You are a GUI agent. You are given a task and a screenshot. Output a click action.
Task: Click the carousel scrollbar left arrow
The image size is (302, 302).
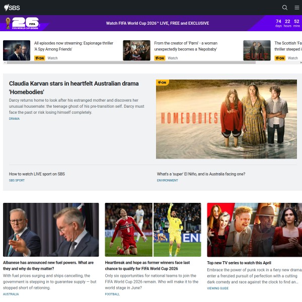tap(5, 62)
